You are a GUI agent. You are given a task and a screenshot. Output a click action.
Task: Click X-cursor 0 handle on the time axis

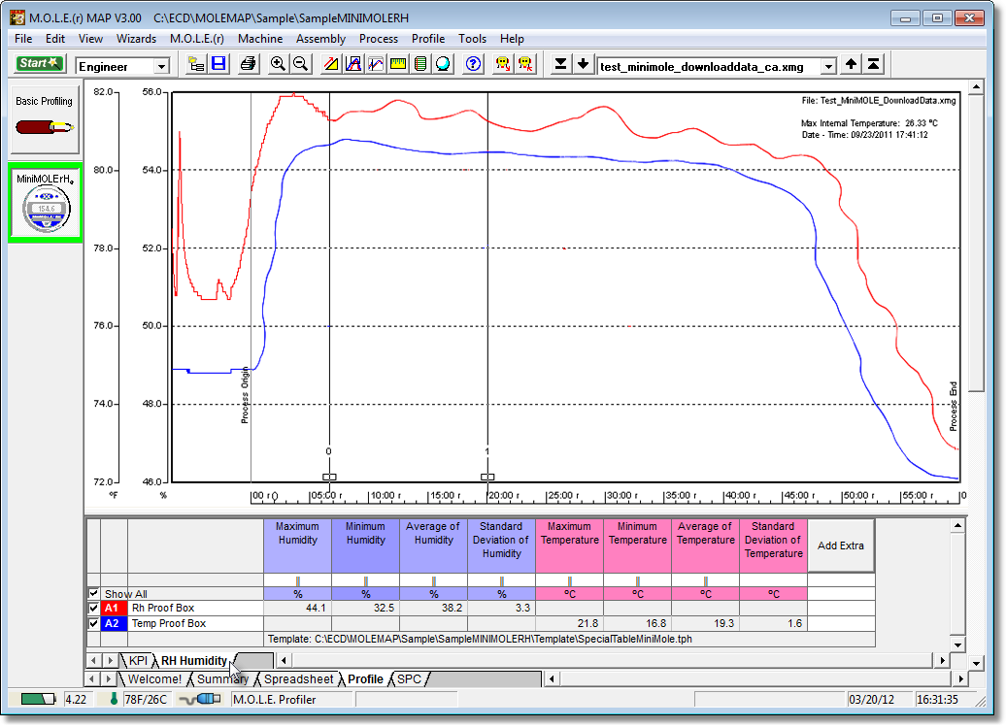tap(329, 477)
